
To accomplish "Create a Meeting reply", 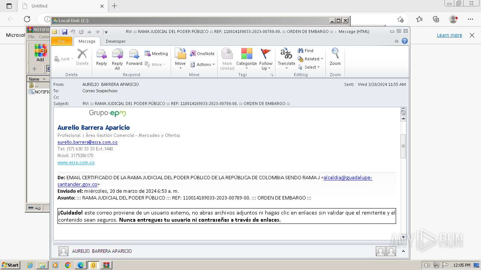I will [x=156, y=54].
